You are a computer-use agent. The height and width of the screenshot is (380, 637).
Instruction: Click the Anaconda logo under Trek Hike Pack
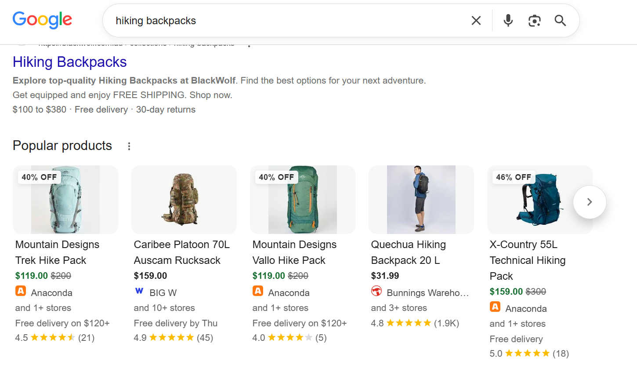tap(21, 291)
